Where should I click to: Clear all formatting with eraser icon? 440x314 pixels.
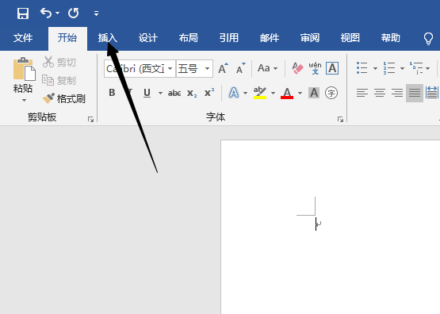[297, 68]
